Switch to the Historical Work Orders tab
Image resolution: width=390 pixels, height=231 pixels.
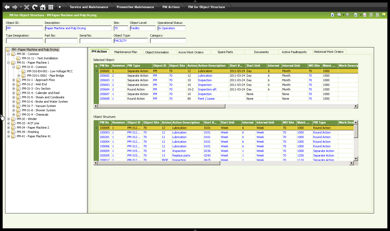click(x=329, y=52)
